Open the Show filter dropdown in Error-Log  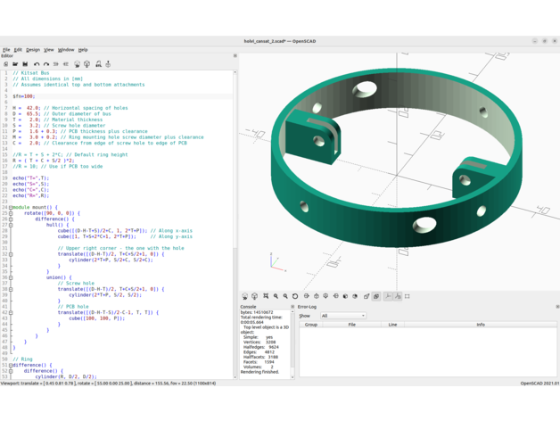[343, 316]
